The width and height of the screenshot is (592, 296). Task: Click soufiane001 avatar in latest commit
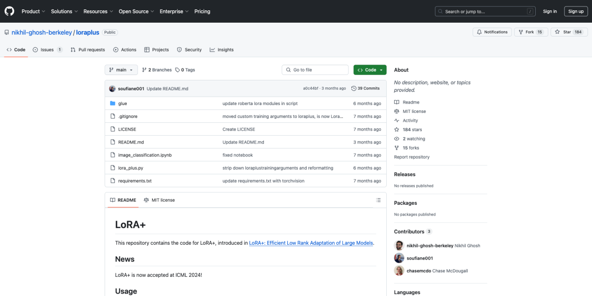coord(112,88)
